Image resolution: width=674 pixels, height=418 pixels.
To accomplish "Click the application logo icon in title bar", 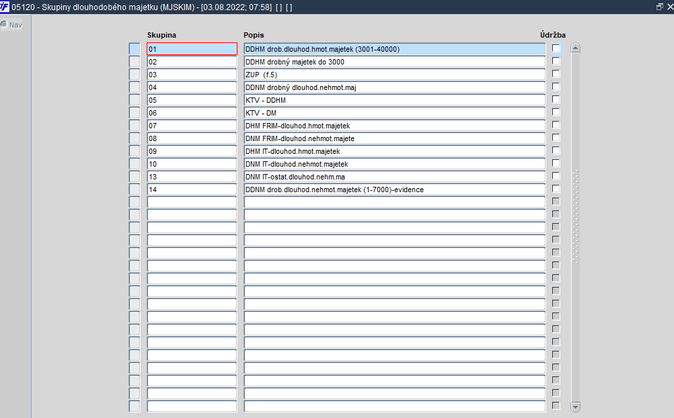I will click(4, 7).
